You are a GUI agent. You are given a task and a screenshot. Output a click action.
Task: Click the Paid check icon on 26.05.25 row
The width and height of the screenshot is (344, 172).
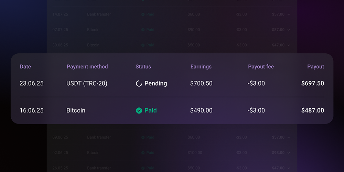coord(143,168)
